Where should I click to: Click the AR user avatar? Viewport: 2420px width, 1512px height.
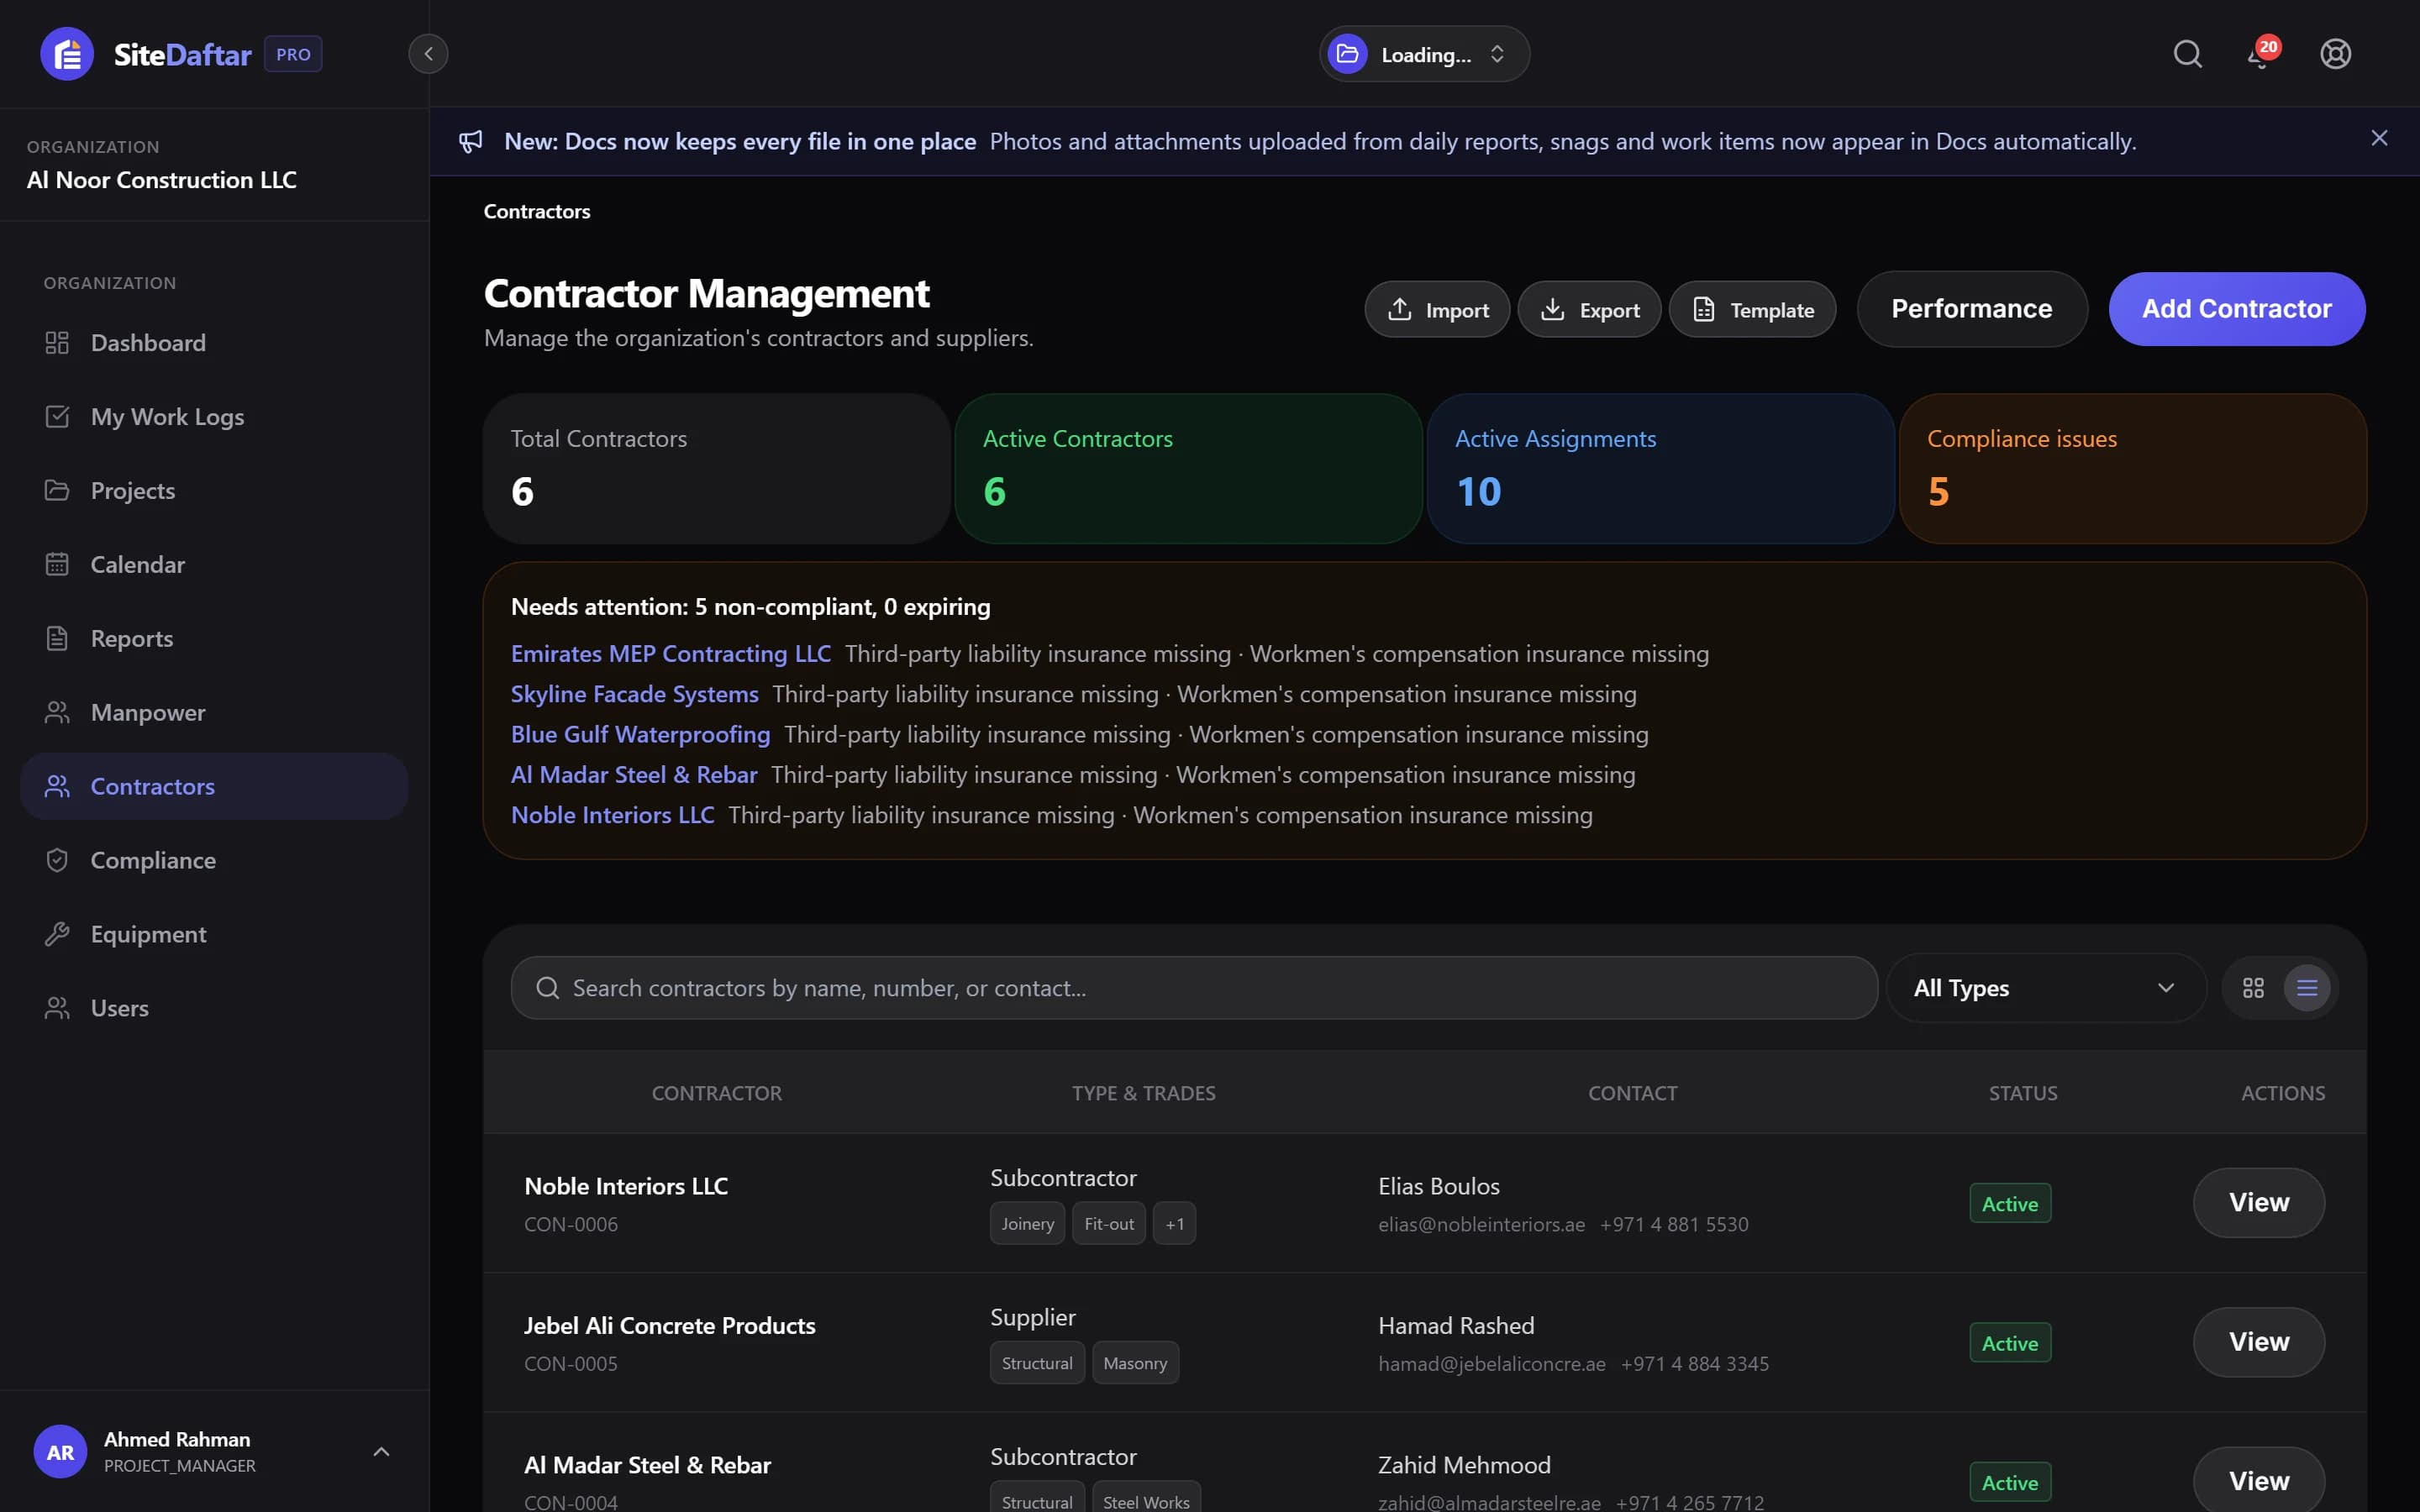point(60,1452)
